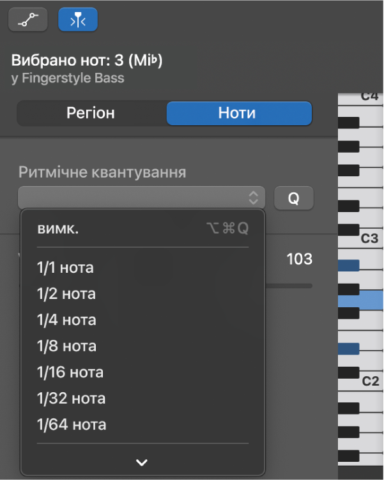Select the Ноти tab

coord(239,113)
